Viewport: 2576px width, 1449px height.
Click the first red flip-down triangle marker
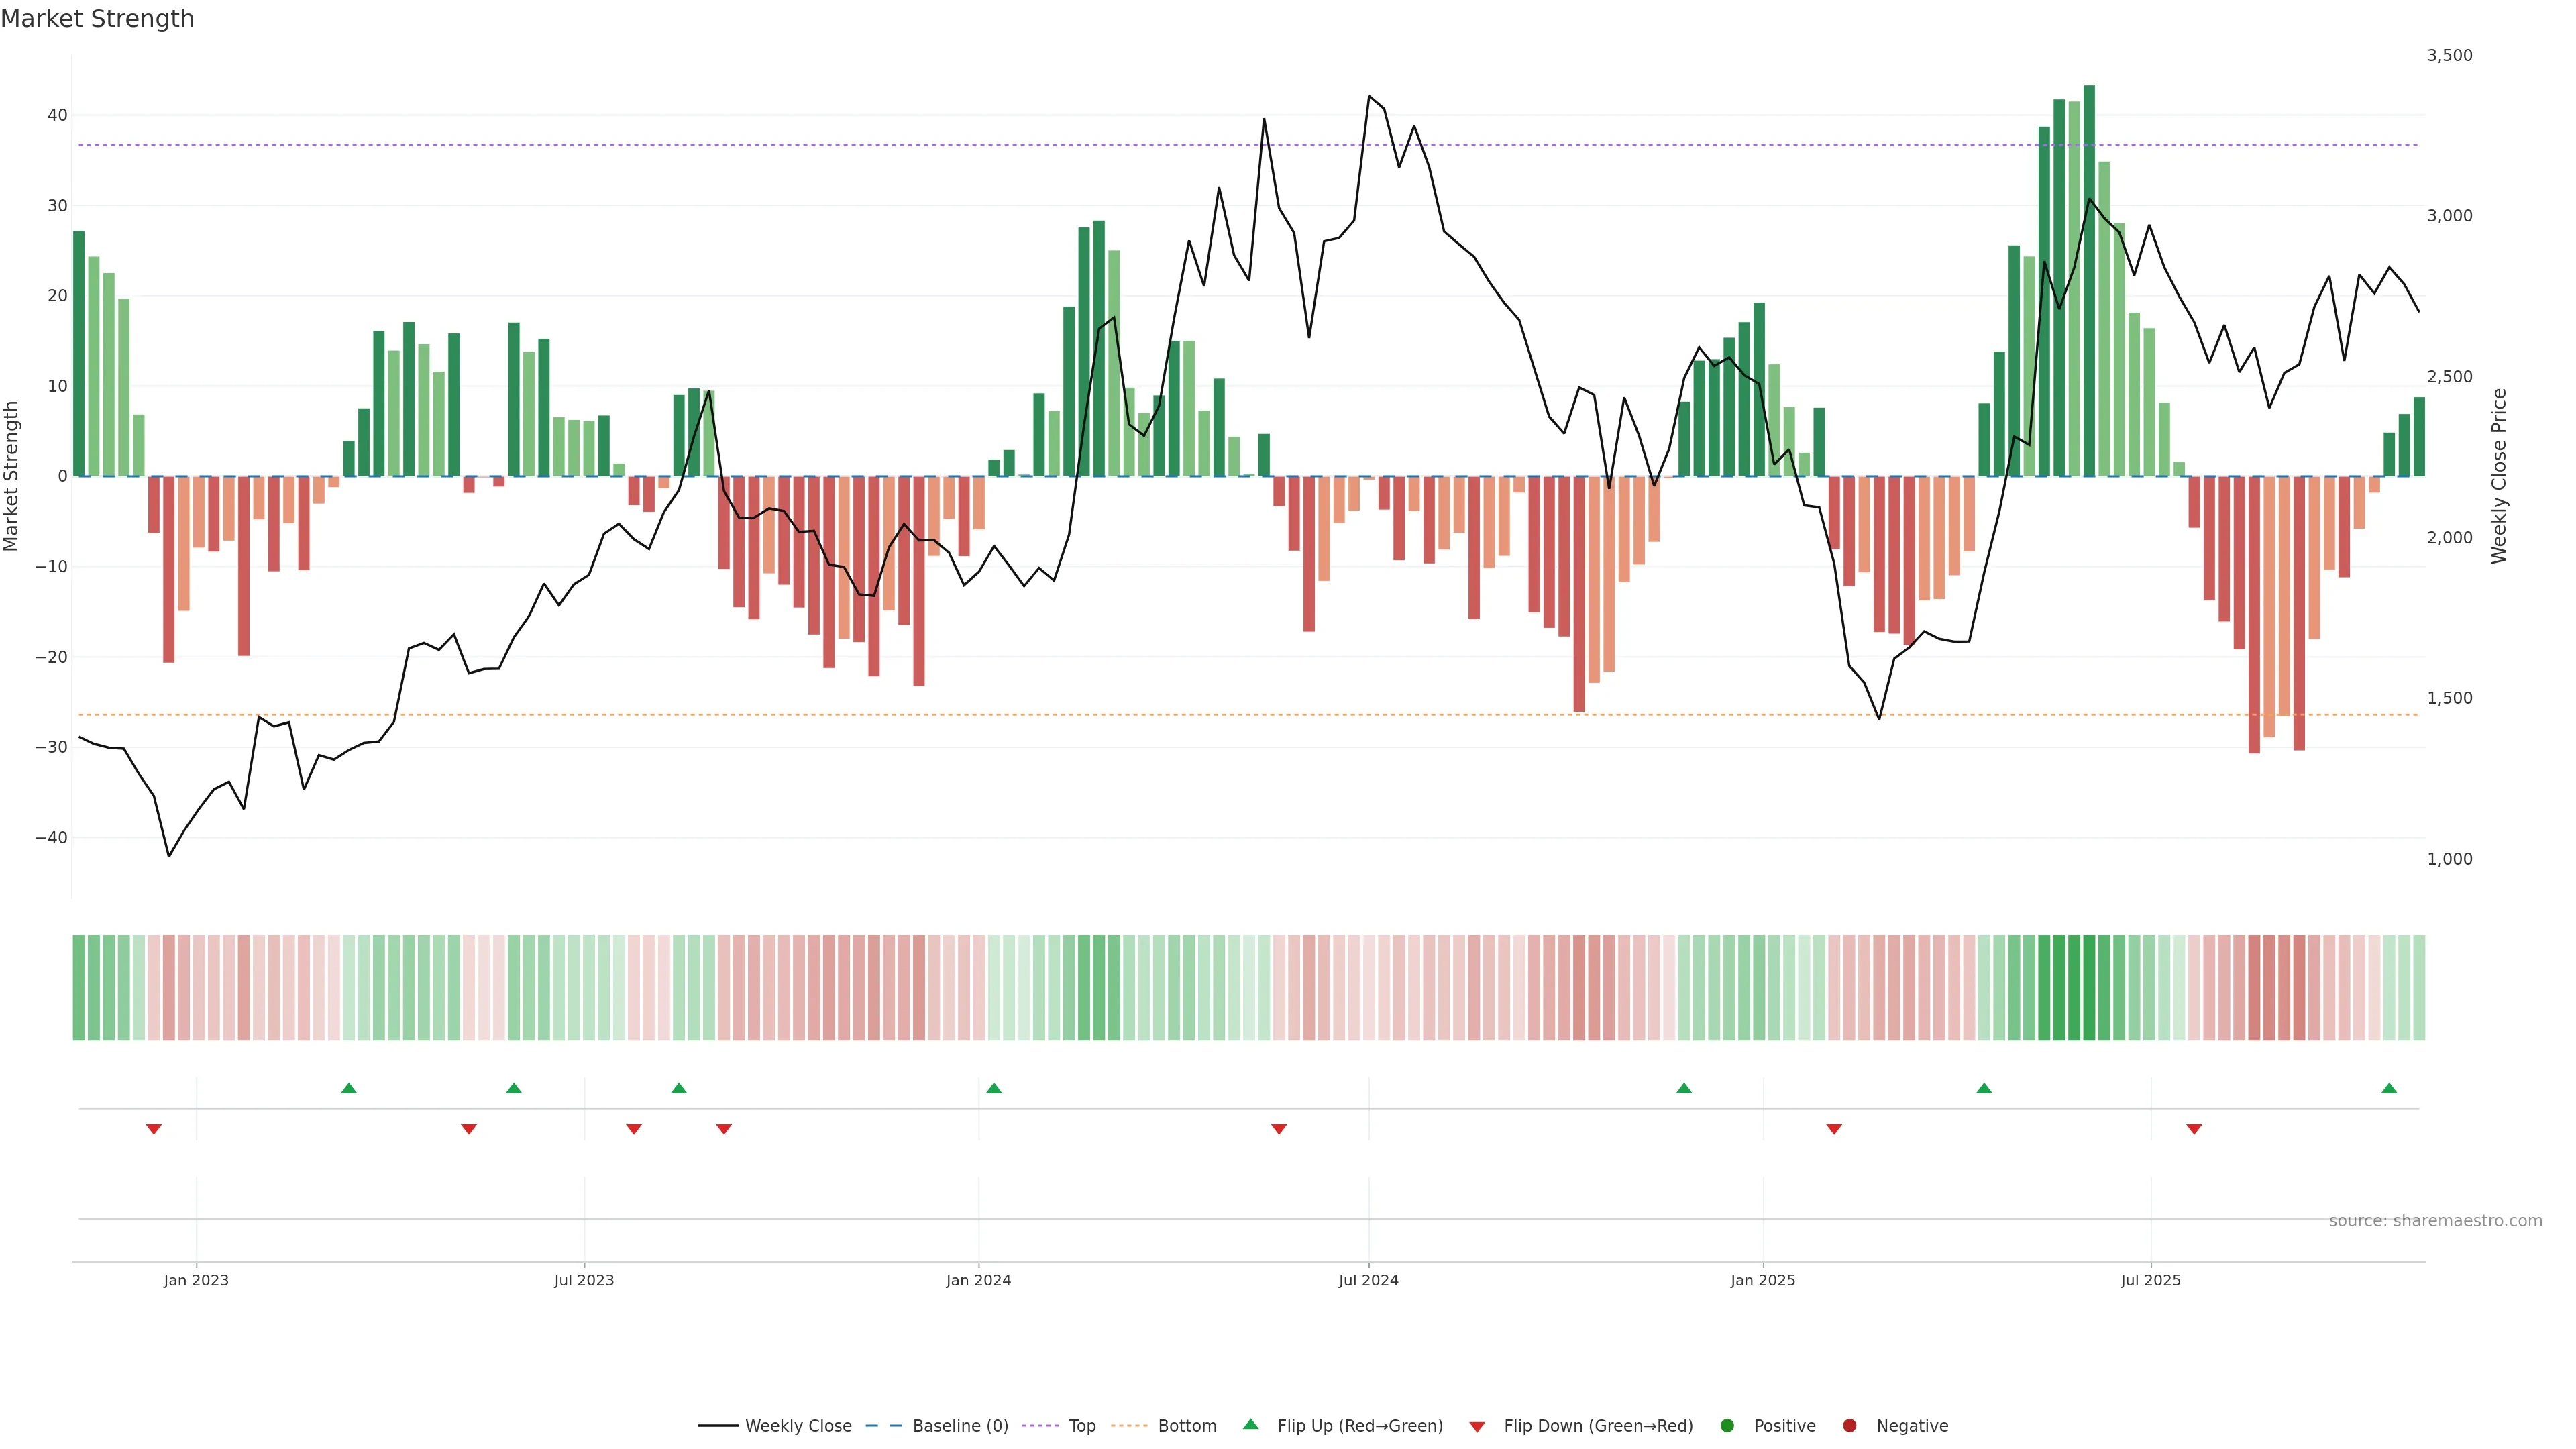[154, 1129]
